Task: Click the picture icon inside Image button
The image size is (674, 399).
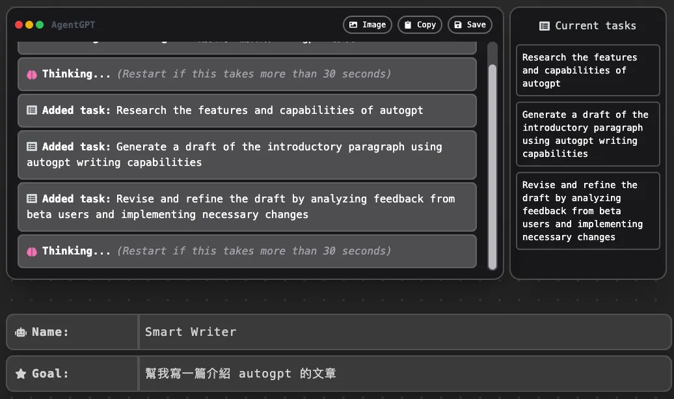Action: (353, 25)
